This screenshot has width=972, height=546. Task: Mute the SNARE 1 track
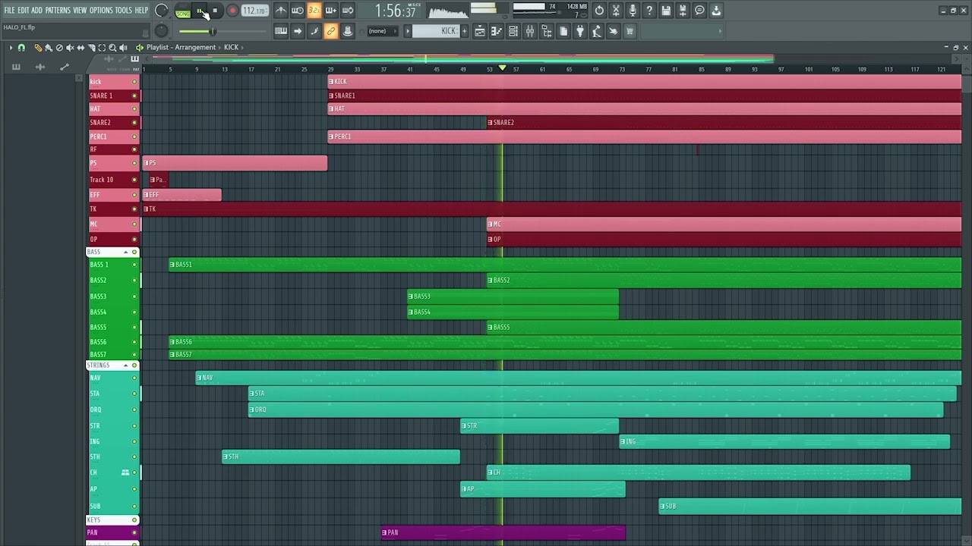(134, 96)
